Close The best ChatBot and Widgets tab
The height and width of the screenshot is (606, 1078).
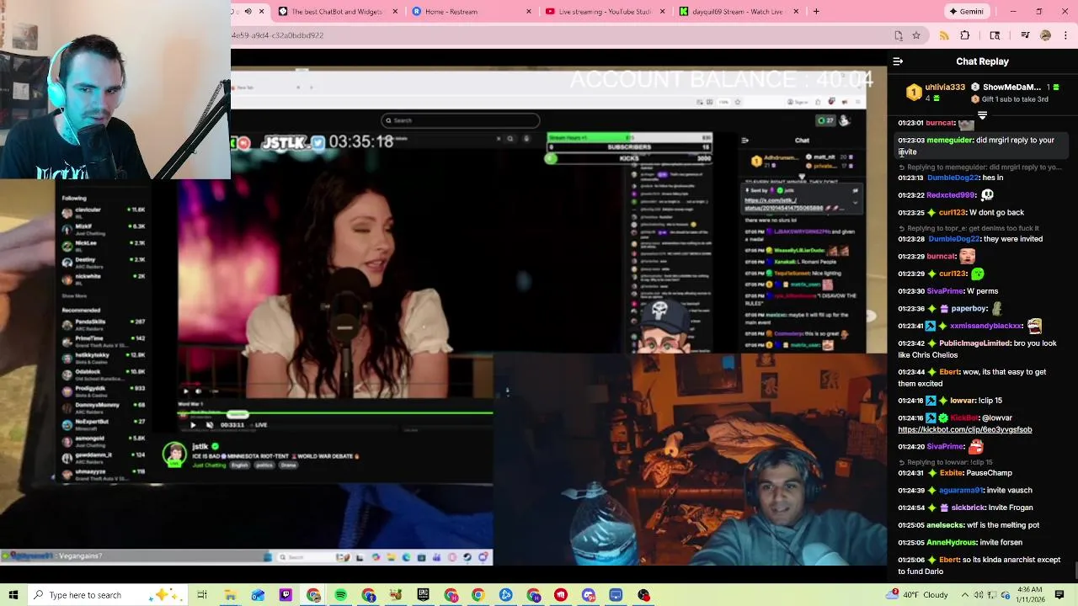point(395,12)
